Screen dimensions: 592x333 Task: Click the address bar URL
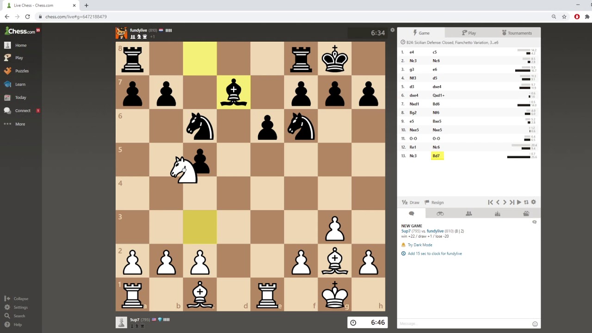point(76,17)
